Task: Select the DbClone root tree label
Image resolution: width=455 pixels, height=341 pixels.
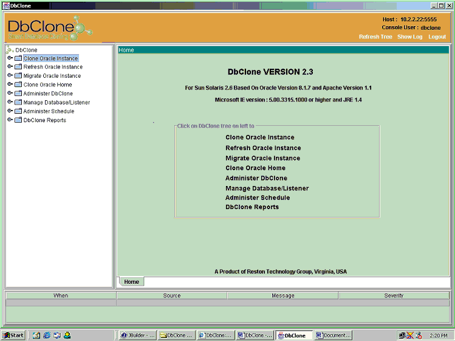Action: [26, 50]
